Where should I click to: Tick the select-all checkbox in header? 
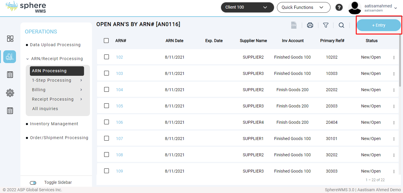(106, 41)
